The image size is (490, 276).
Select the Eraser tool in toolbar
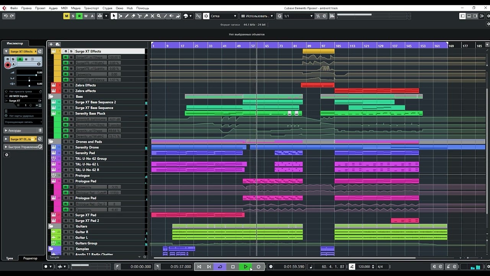tap(133, 16)
